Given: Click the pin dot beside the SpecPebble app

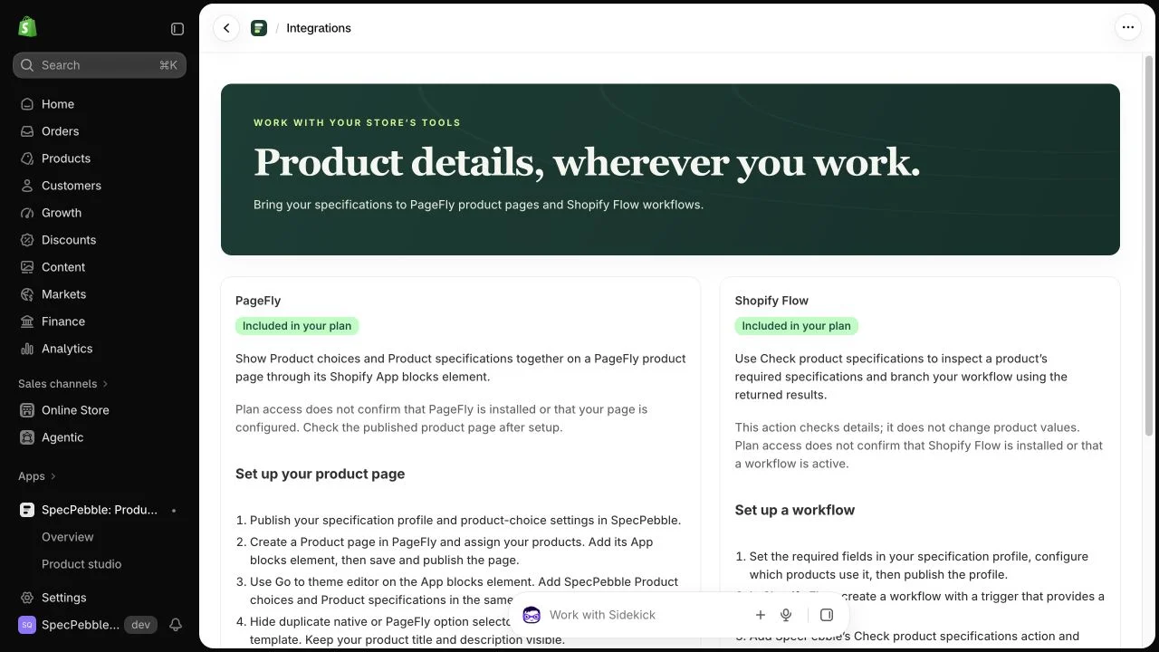Looking at the screenshot, I should pyautogui.click(x=174, y=511).
